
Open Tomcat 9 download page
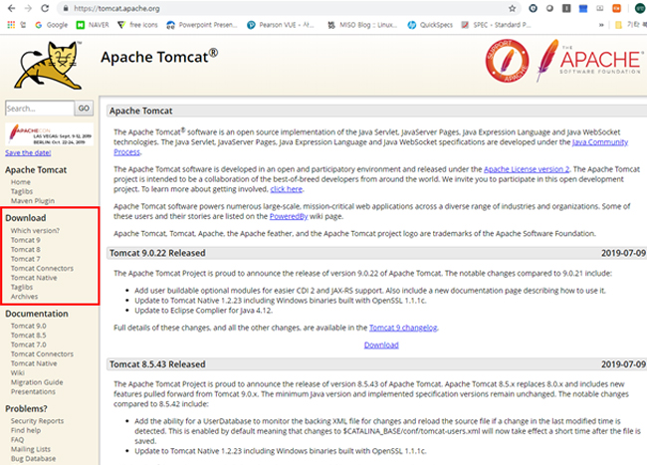pyautogui.click(x=26, y=240)
